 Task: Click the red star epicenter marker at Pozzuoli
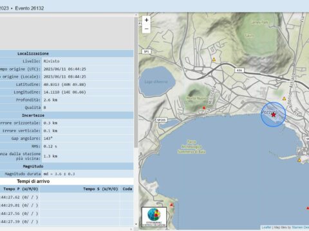click(x=274, y=115)
